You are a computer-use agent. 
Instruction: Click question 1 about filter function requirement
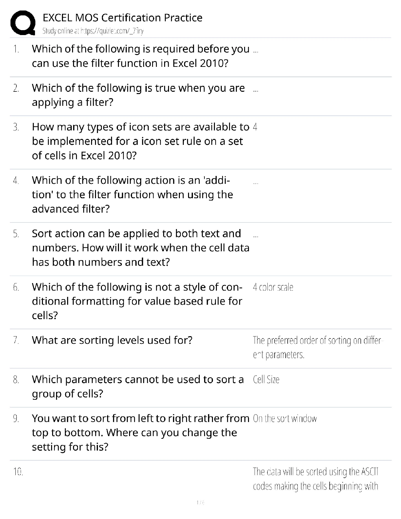pos(141,56)
